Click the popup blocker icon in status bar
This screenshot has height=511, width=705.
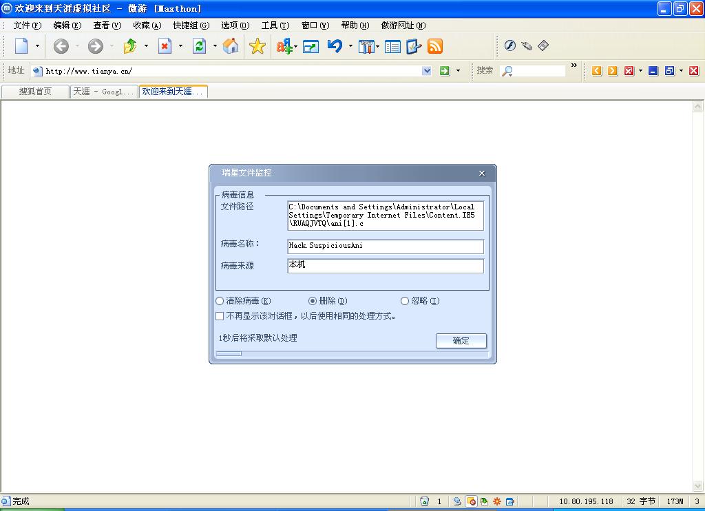click(471, 501)
